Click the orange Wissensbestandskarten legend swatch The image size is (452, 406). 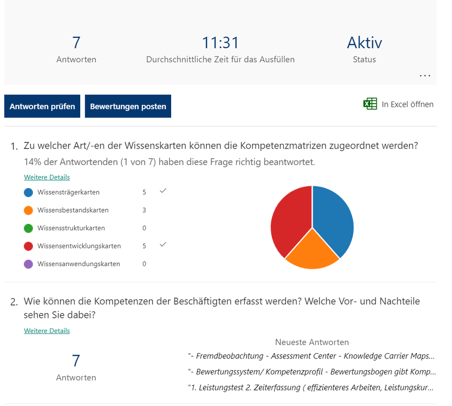pyautogui.click(x=28, y=210)
